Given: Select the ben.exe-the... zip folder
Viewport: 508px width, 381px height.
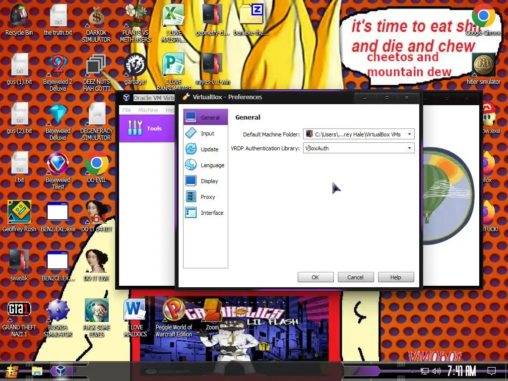Looking at the screenshot, I should click(x=251, y=20).
